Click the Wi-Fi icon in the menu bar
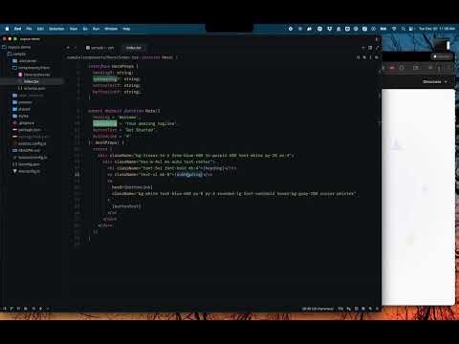 [394, 29]
